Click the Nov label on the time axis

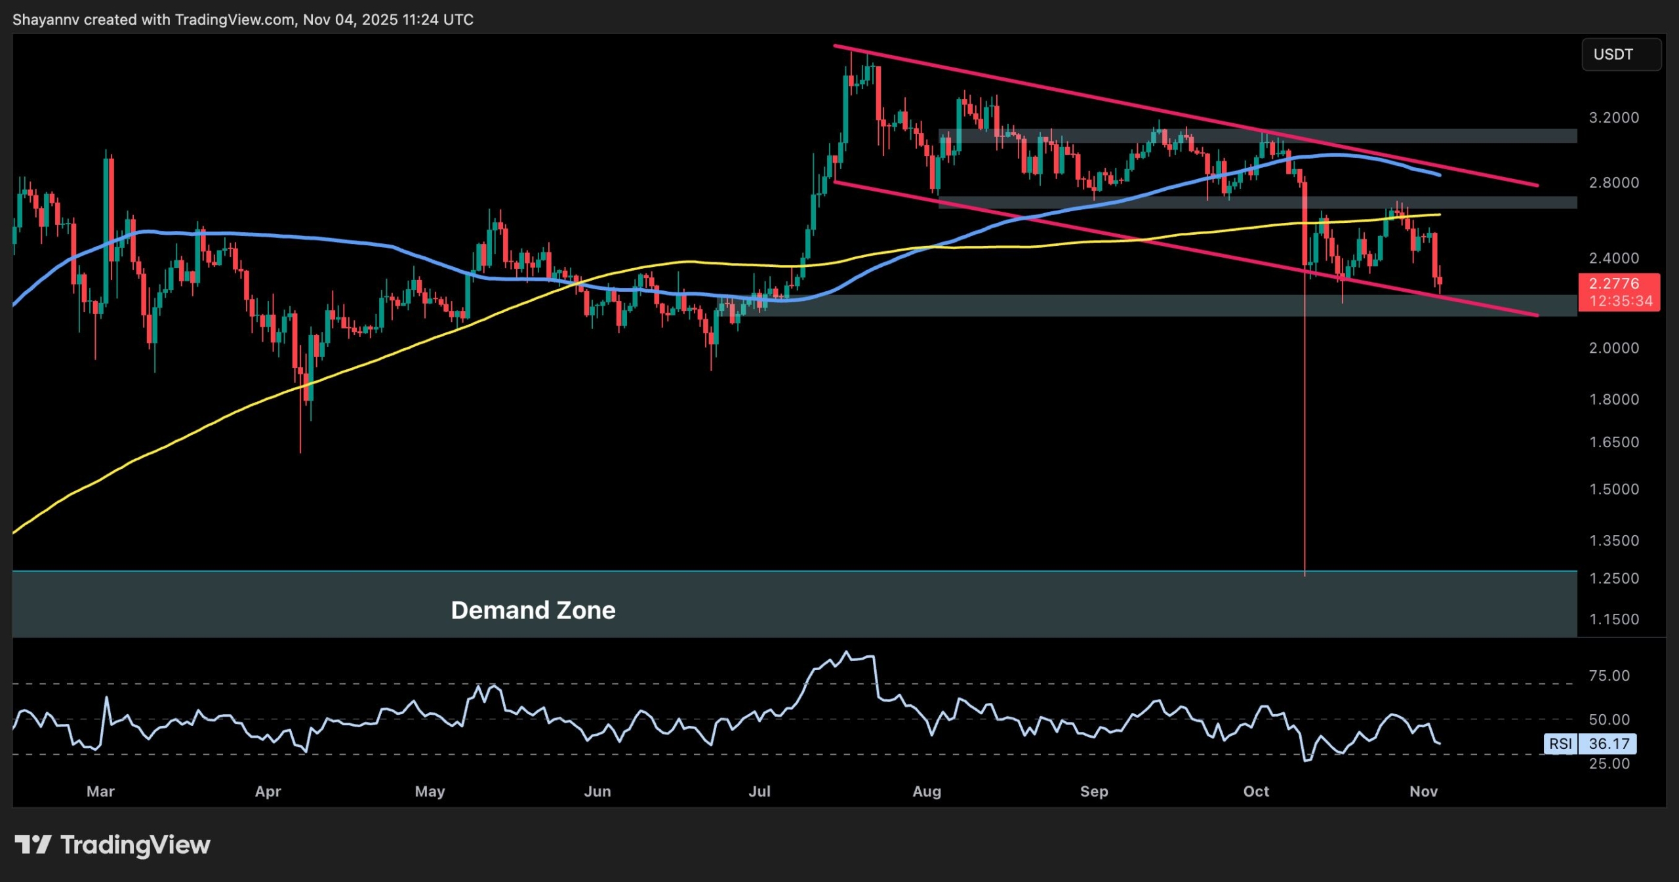pos(1425,792)
